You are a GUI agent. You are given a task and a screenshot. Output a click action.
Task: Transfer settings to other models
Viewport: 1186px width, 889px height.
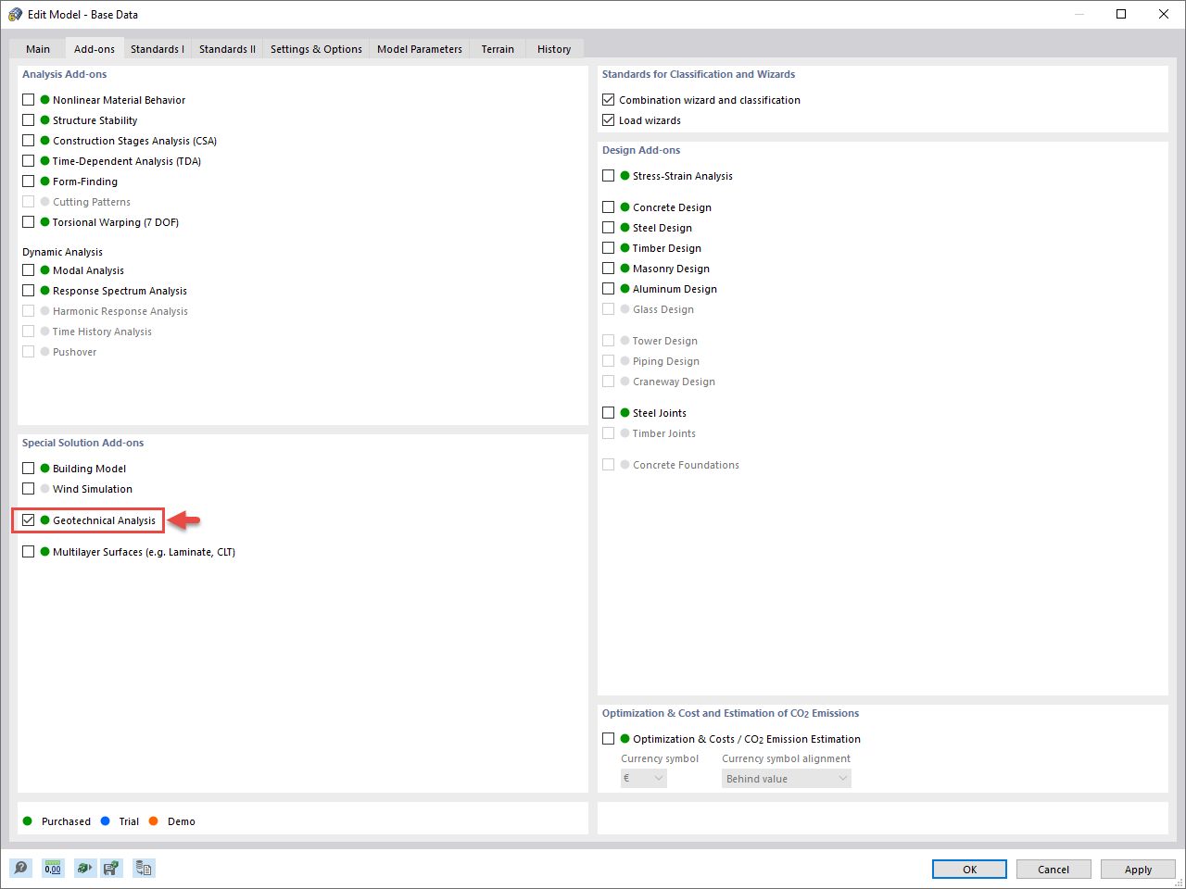pos(144,868)
